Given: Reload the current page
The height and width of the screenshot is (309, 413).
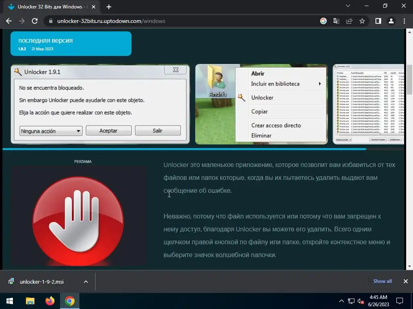Looking at the screenshot, I should [35, 21].
